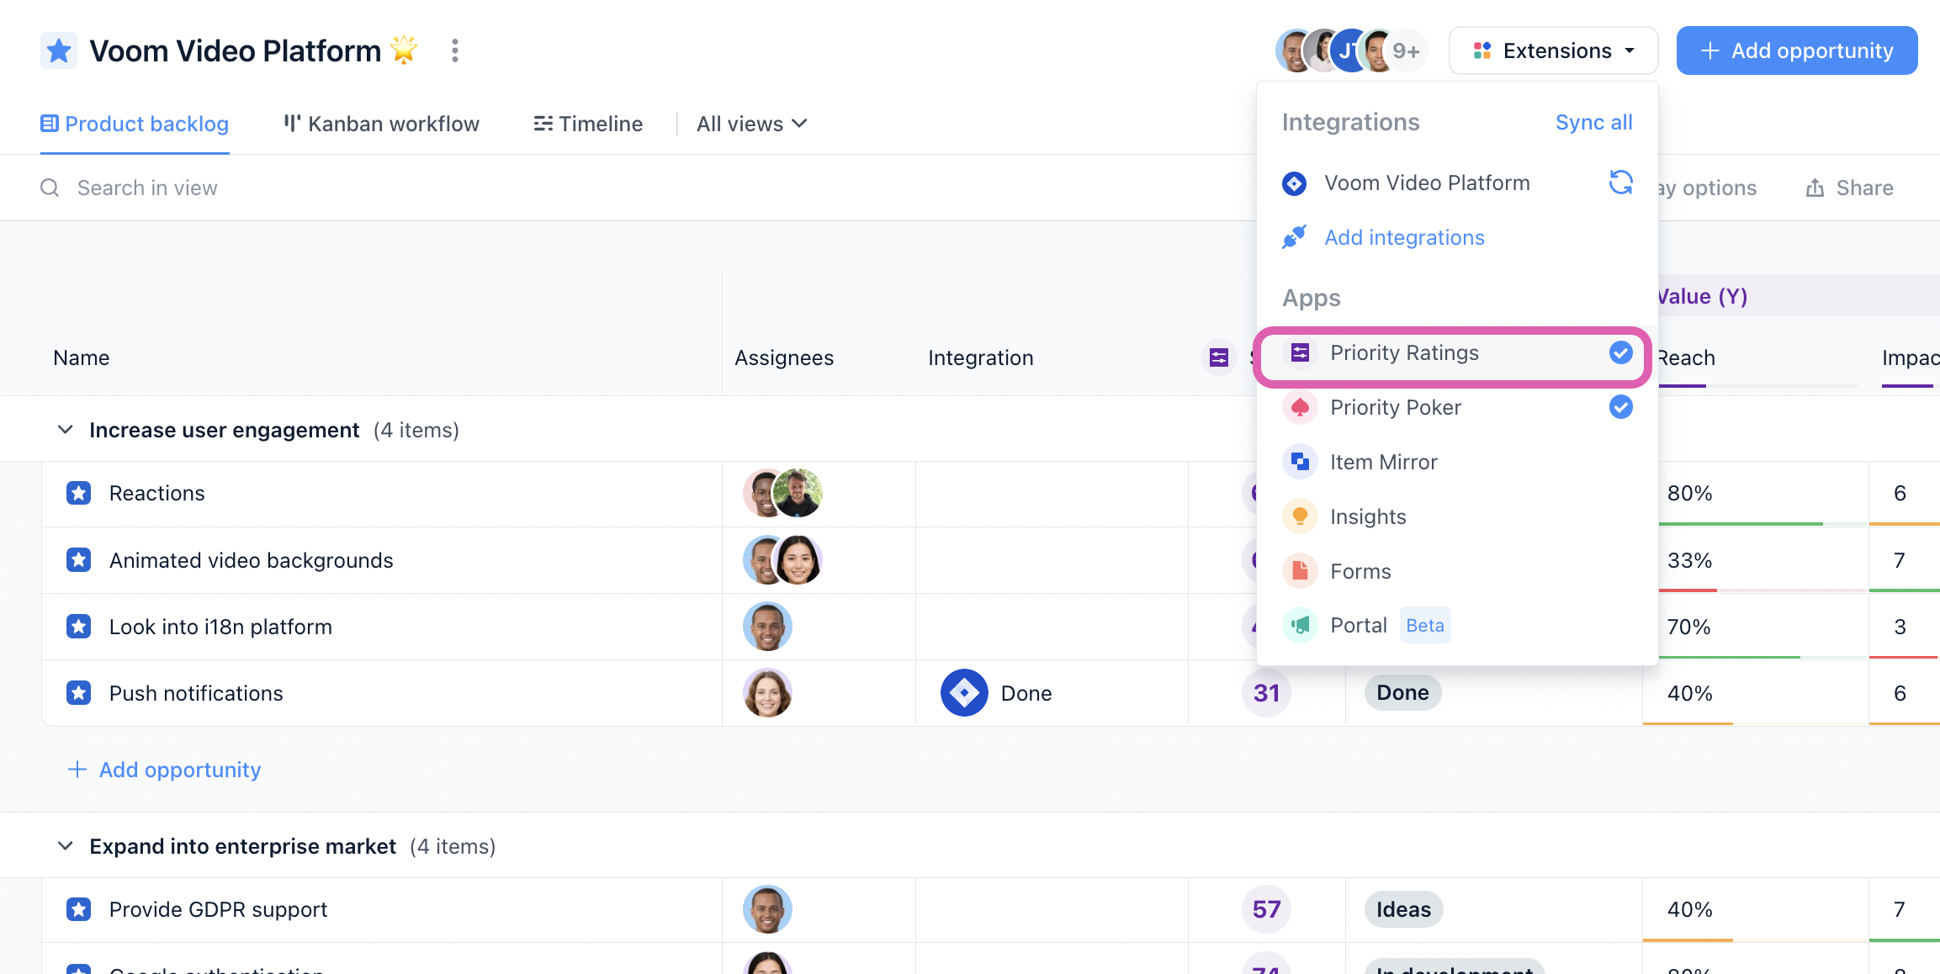Open the three-dot project menu

point(455,50)
